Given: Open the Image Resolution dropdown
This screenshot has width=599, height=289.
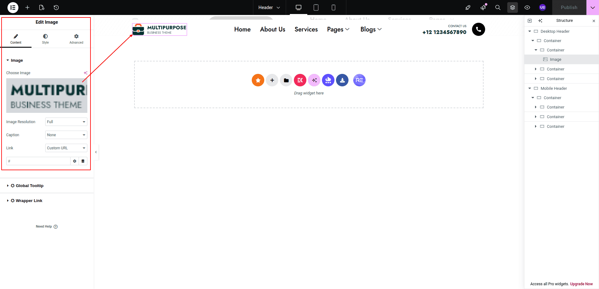Looking at the screenshot, I should [66, 122].
